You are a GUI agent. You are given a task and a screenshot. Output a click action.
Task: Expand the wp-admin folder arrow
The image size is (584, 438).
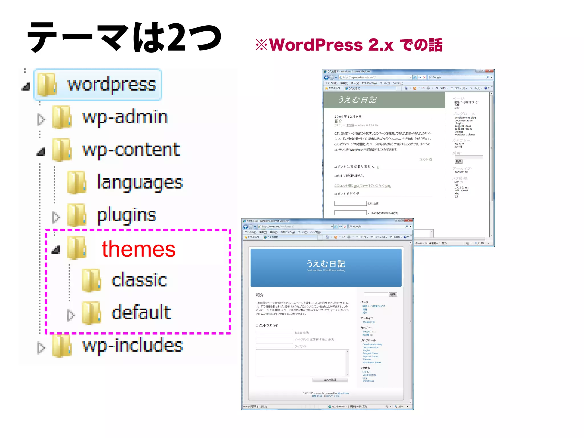pos(41,119)
